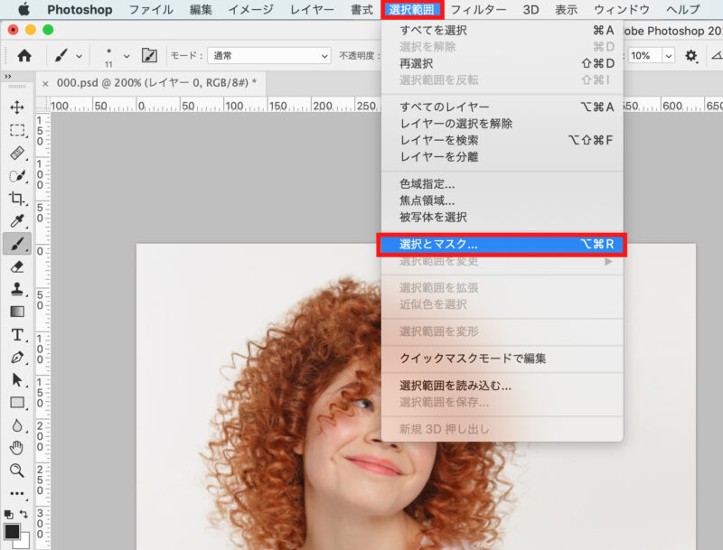Screen dimensions: 723x550
Task: Select the Eyedropper tool
Action: click(x=17, y=221)
